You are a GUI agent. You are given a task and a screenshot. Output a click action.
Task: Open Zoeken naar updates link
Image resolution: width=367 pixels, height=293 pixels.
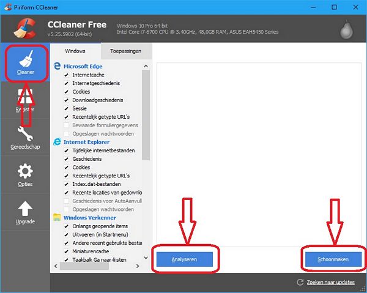(330, 282)
